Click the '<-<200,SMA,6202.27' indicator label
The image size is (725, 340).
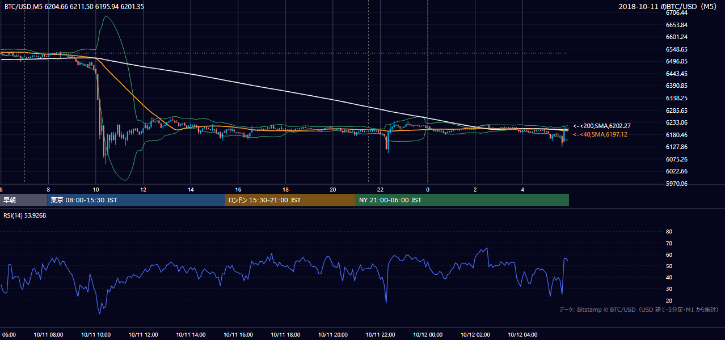tap(602, 126)
